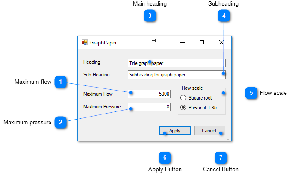Focus the Sub Heading input box
Viewport: 289px width, 173px height.
[x=176, y=75]
